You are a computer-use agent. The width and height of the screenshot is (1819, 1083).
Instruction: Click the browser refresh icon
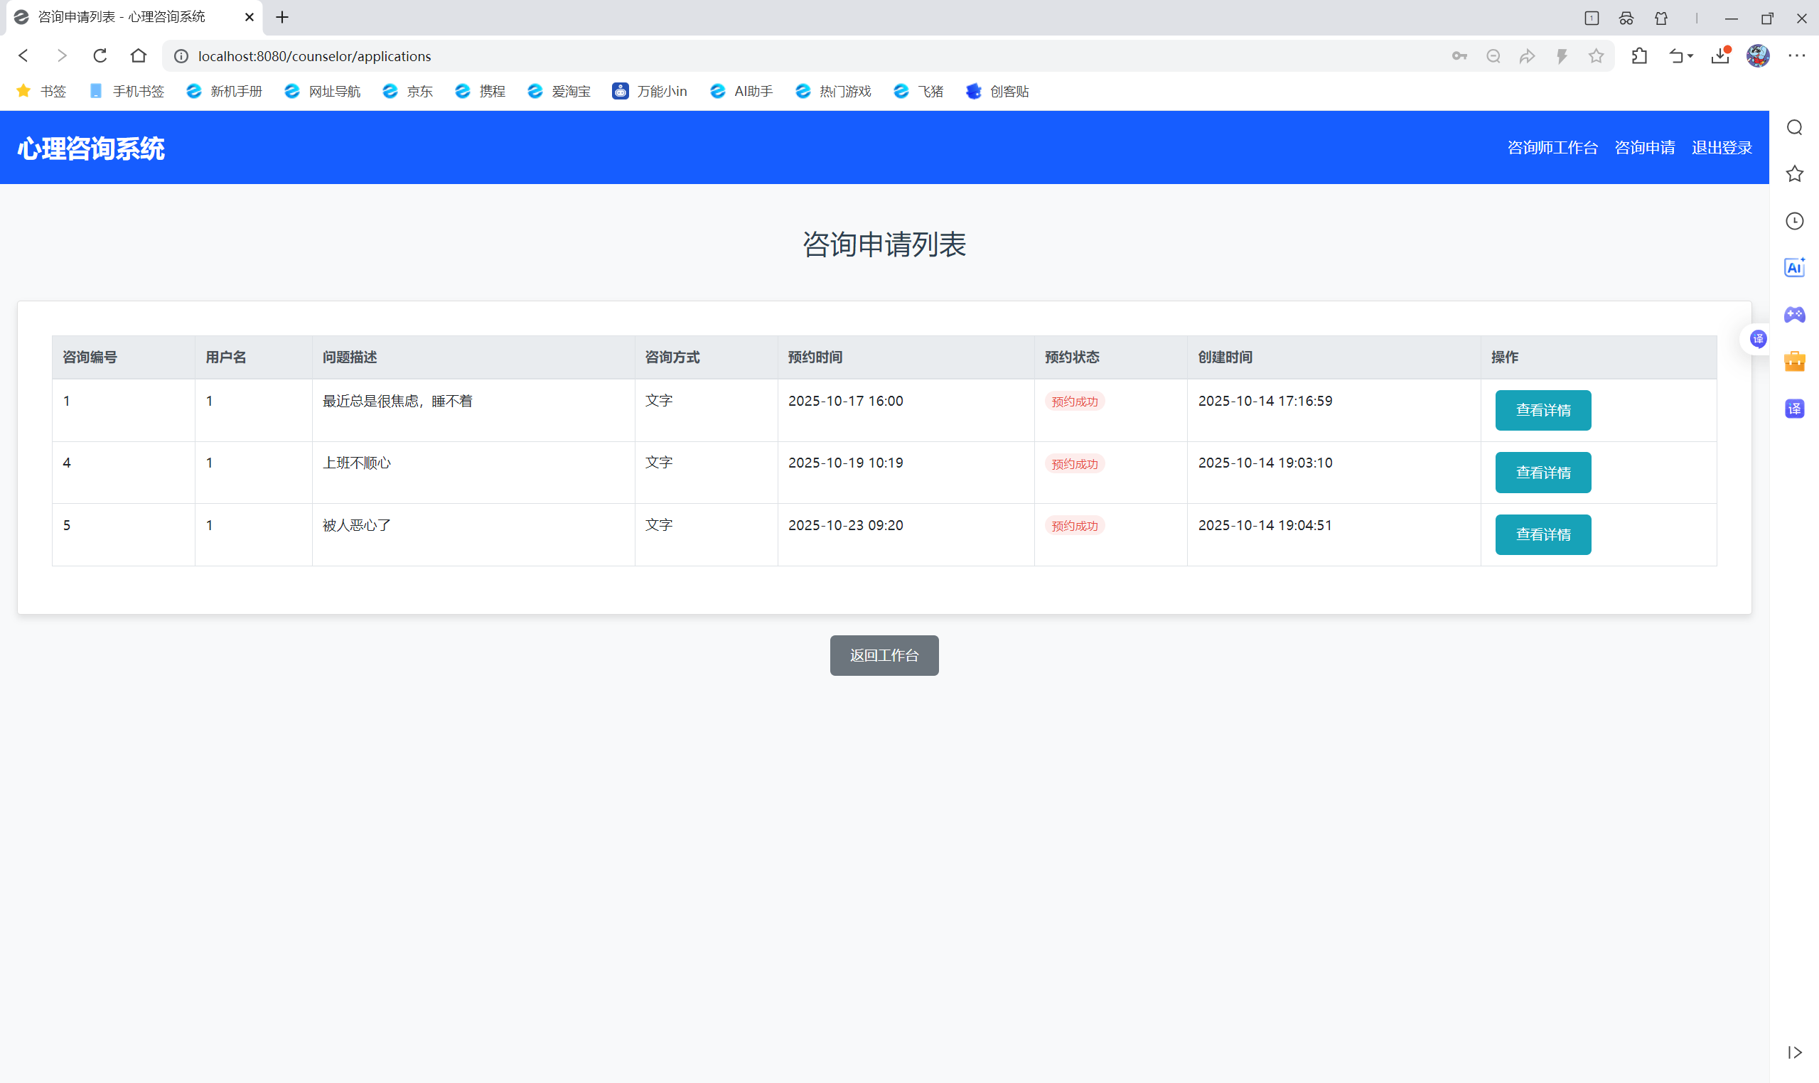pos(100,55)
